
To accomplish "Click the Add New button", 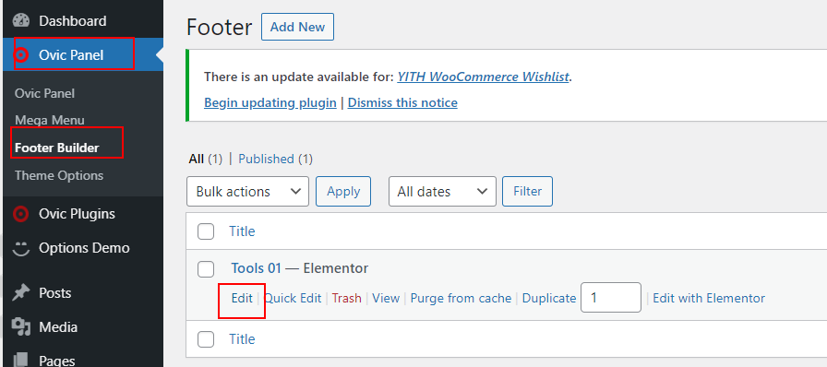I will pyautogui.click(x=297, y=27).
